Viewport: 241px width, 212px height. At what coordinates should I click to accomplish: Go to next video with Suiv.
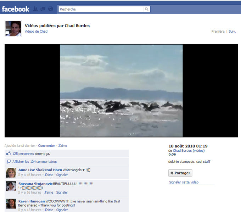click(x=232, y=32)
